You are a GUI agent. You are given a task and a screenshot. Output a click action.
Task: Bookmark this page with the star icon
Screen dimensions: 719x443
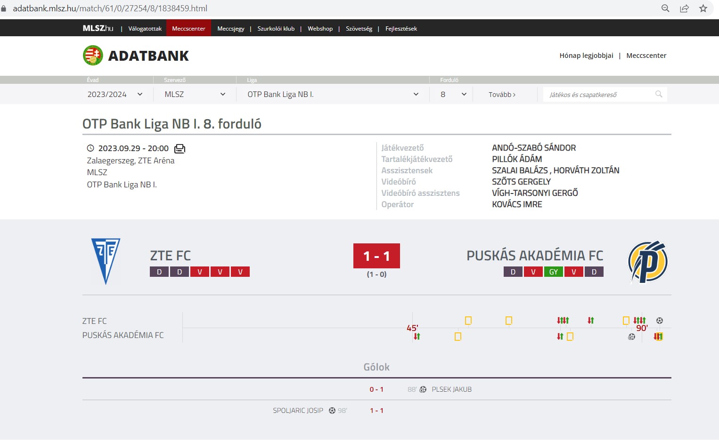coord(703,8)
